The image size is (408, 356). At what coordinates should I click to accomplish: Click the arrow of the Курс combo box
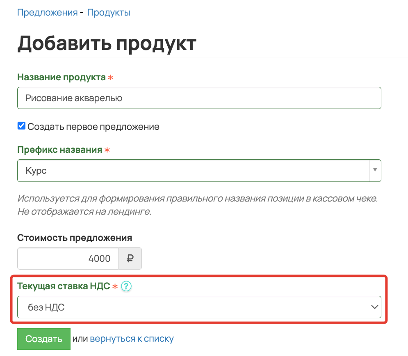tap(375, 170)
